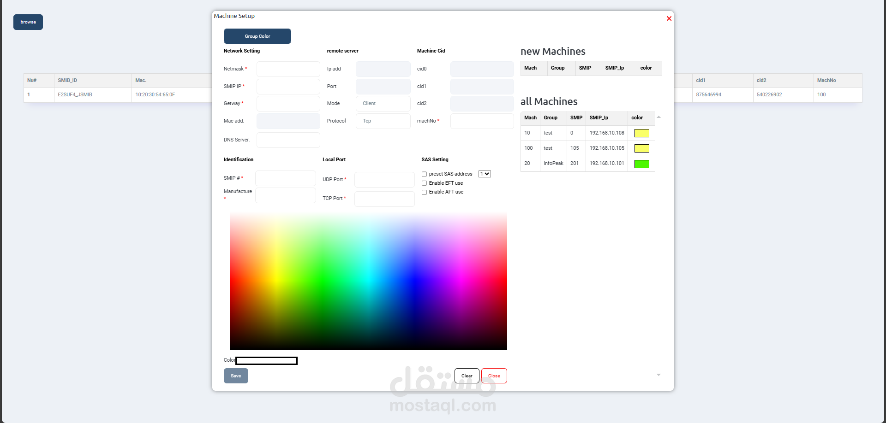886x423 pixels.
Task: Focus the Manufacture input field
Action: click(286, 195)
